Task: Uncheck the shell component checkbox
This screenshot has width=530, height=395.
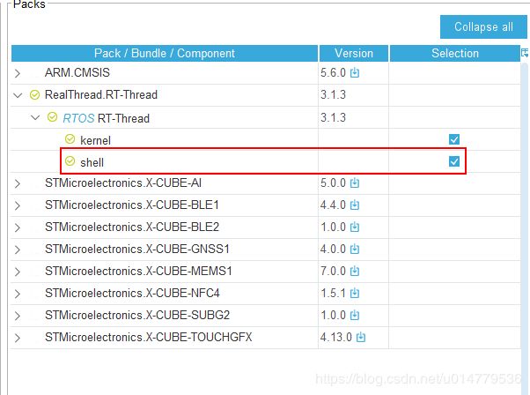Action: pyautogui.click(x=454, y=161)
